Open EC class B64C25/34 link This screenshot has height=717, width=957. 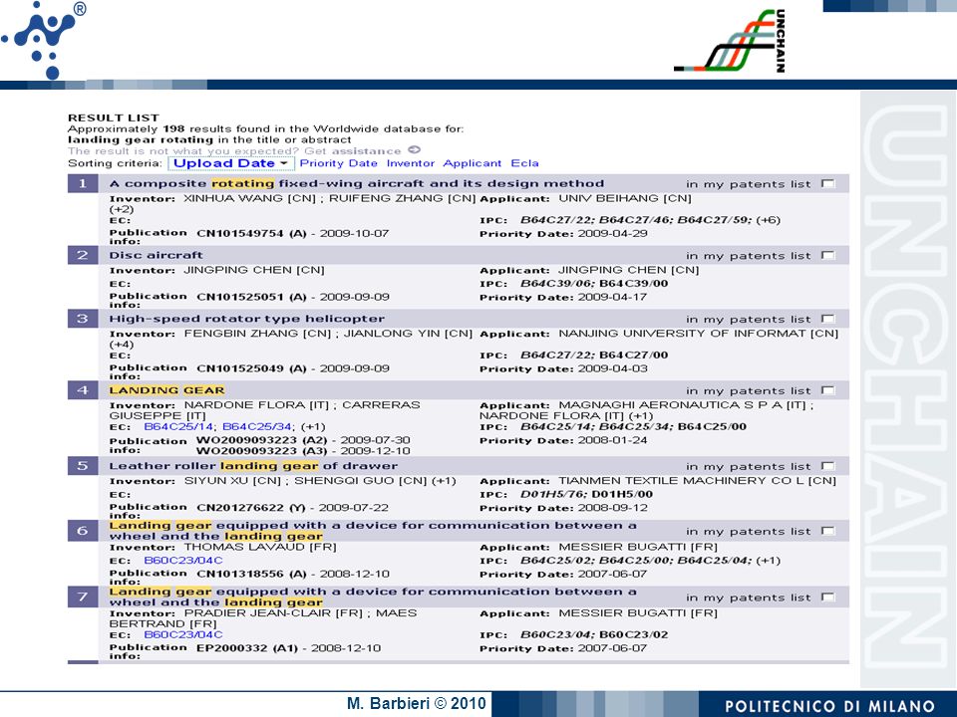point(257,427)
